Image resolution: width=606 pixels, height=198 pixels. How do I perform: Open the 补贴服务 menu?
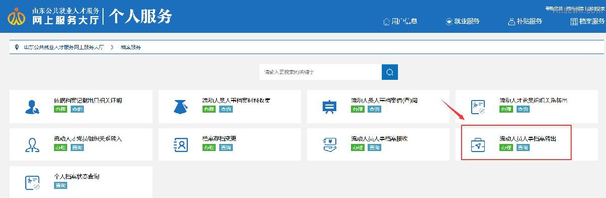525,21
